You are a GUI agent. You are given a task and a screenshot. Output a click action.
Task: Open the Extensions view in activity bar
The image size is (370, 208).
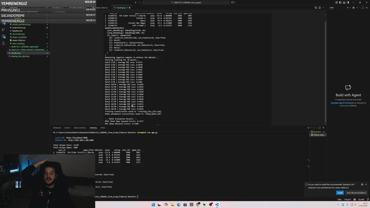click(3, 36)
